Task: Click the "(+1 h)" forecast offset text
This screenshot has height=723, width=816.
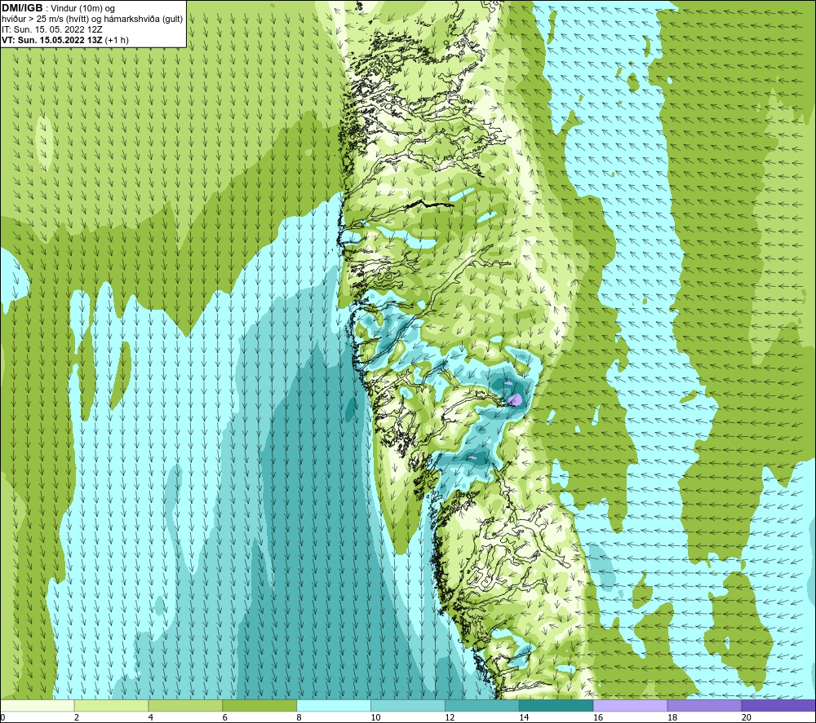Action: click(117, 40)
